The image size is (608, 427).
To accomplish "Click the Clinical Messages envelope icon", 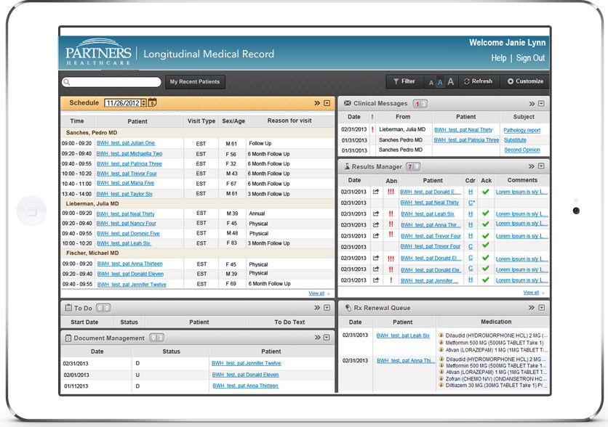I will 348,104.
